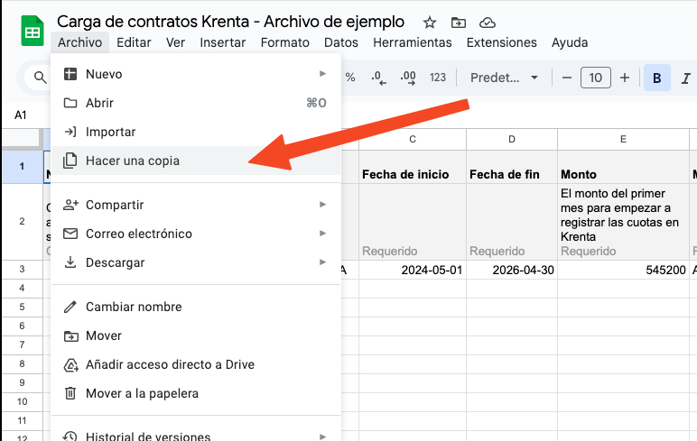Click the document title text
The width and height of the screenshot is (697, 441).
(x=230, y=22)
